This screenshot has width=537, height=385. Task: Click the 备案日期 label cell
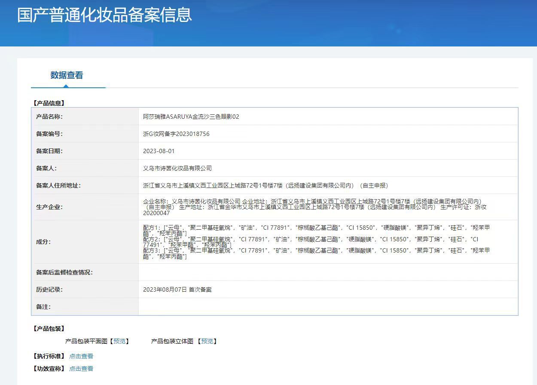[x=85, y=151]
